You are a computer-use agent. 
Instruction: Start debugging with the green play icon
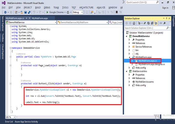click(x=47, y=12)
